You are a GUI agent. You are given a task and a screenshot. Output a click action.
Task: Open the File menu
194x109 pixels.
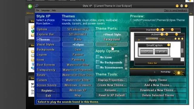coord(37,10)
